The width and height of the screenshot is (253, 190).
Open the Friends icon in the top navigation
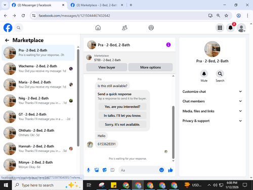[124, 28]
